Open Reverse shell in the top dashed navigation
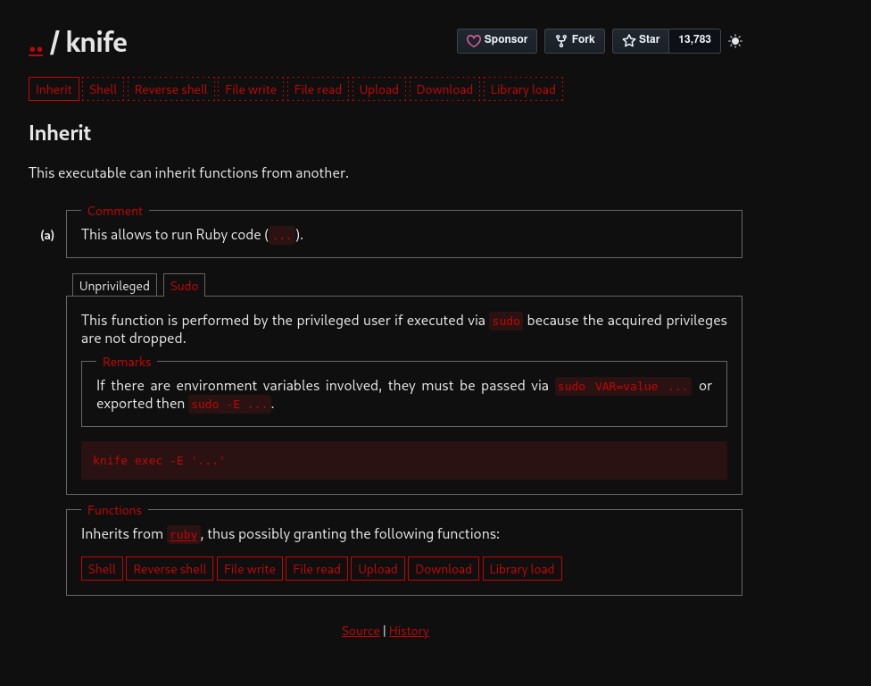 pyautogui.click(x=171, y=89)
